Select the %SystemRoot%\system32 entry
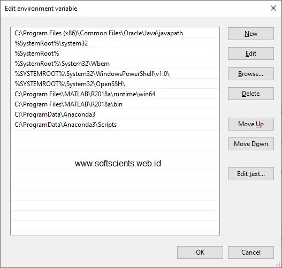Screen dimensions: 282x268 (x=116, y=43)
